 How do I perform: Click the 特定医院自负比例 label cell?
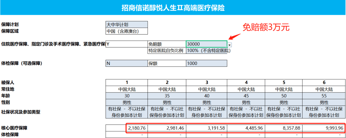(x=167, y=50)
